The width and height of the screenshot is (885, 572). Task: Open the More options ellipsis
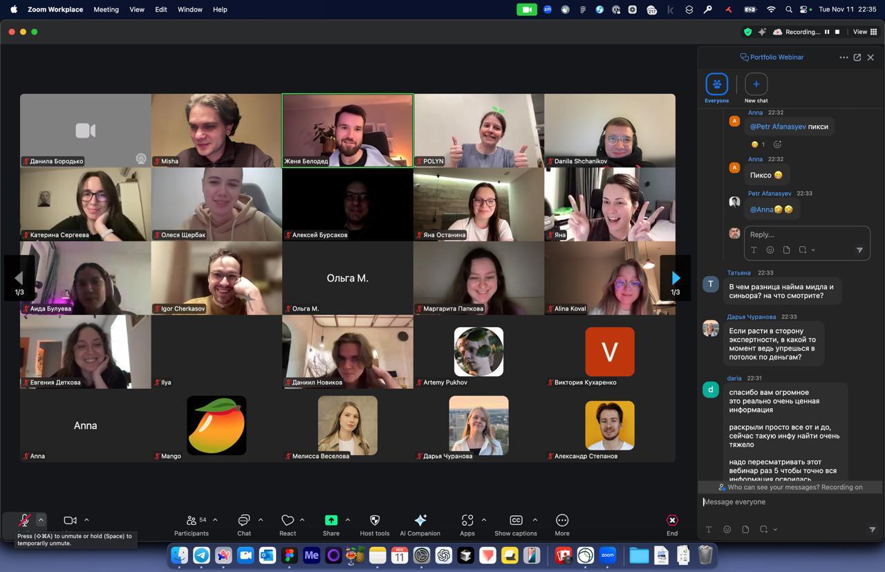pyautogui.click(x=562, y=525)
